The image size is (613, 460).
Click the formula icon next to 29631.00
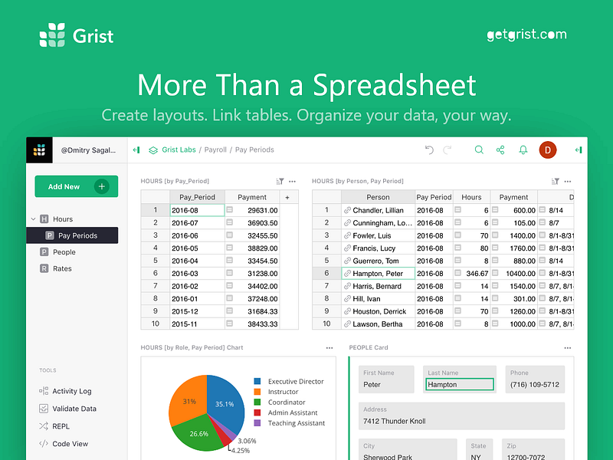(x=229, y=210)
